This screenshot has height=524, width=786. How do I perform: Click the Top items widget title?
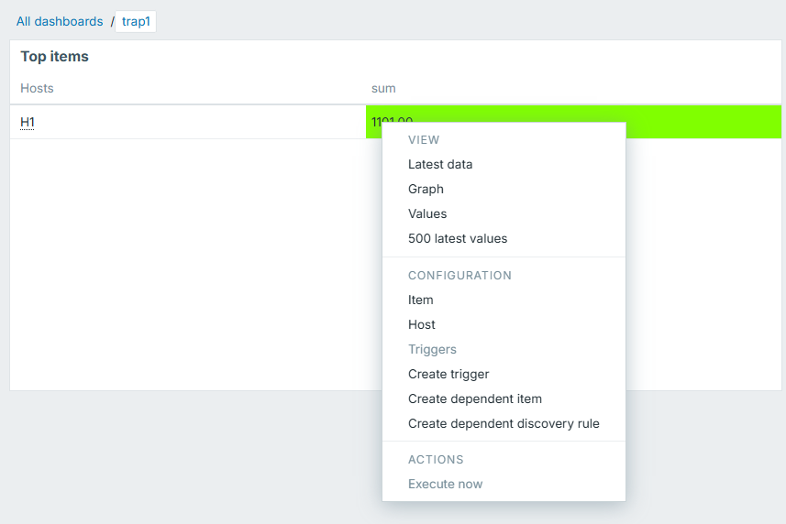(54, 57)
